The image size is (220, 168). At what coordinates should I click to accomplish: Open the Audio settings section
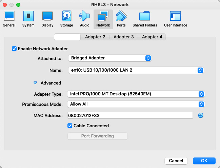coord(85,19)
